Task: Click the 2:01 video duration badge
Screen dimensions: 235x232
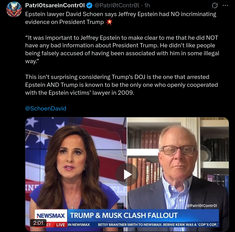Action: [38, 223]
